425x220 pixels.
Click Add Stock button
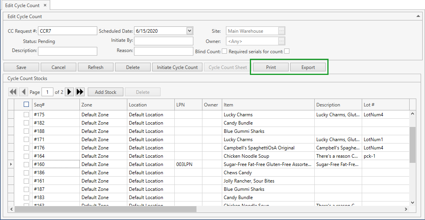[x=106, y=92]
